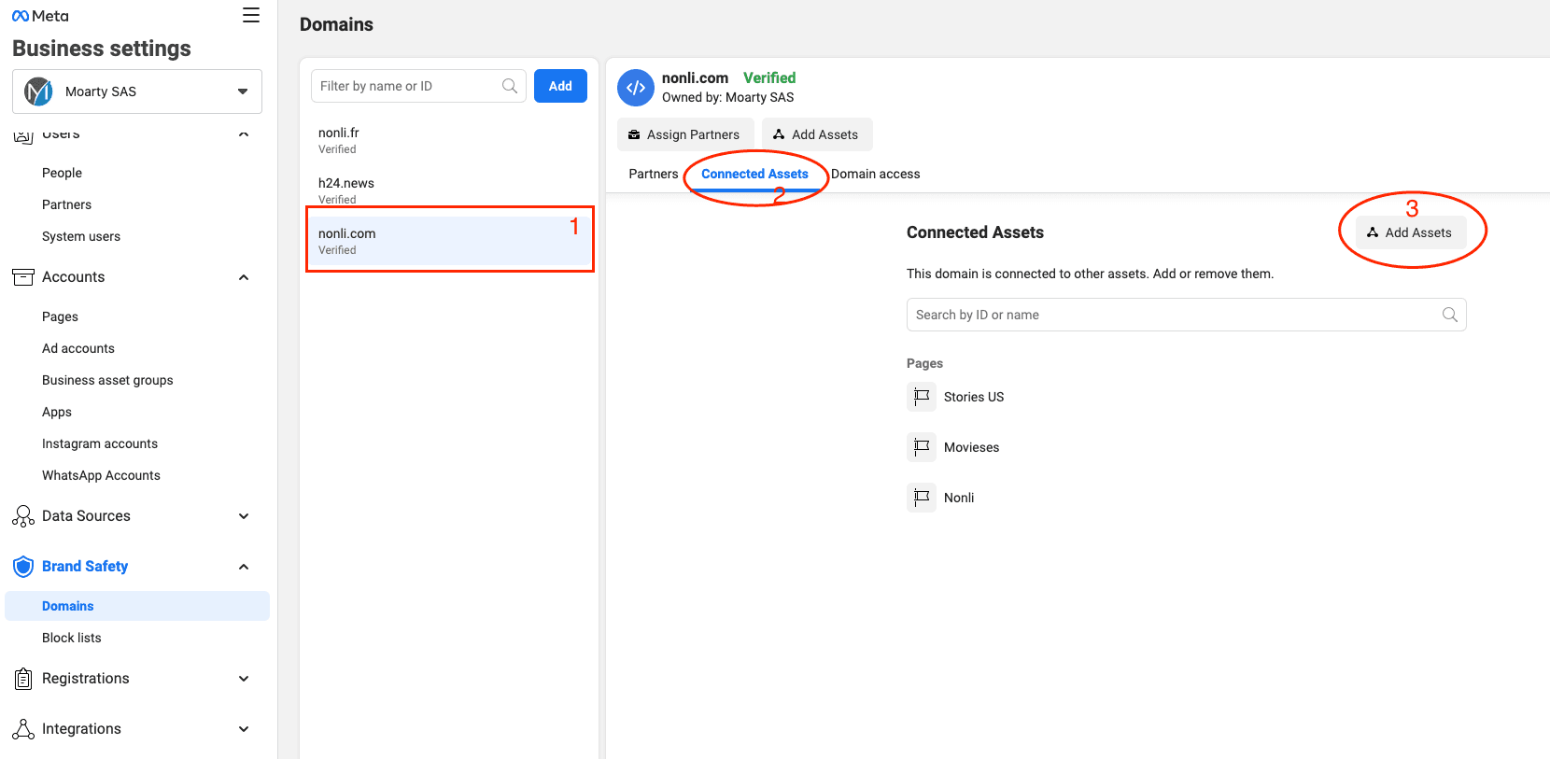Open Instagram accounts
Screen dimensions: 1550x759
point(100,443)
